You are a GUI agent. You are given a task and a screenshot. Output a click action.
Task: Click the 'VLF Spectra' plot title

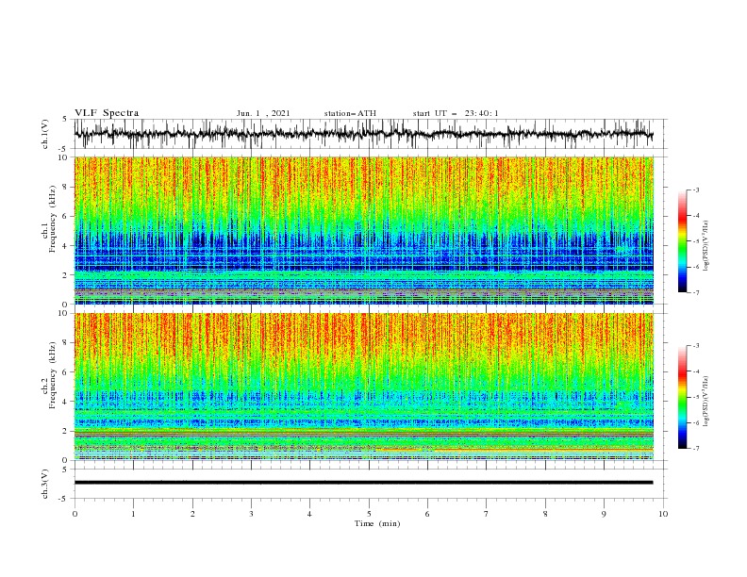point(107,113)
